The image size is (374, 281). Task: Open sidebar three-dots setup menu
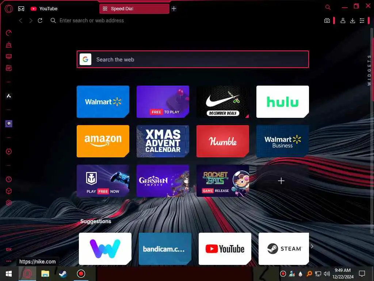[x=9, y=261]
